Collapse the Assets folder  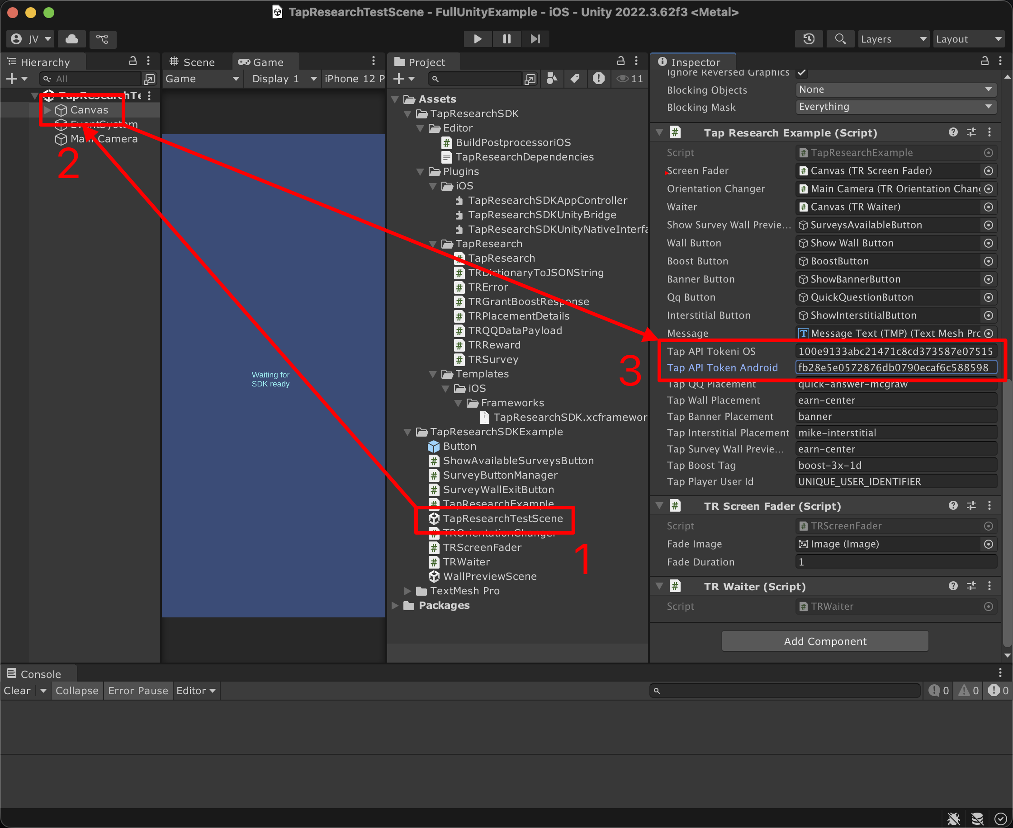pos(395,99)
